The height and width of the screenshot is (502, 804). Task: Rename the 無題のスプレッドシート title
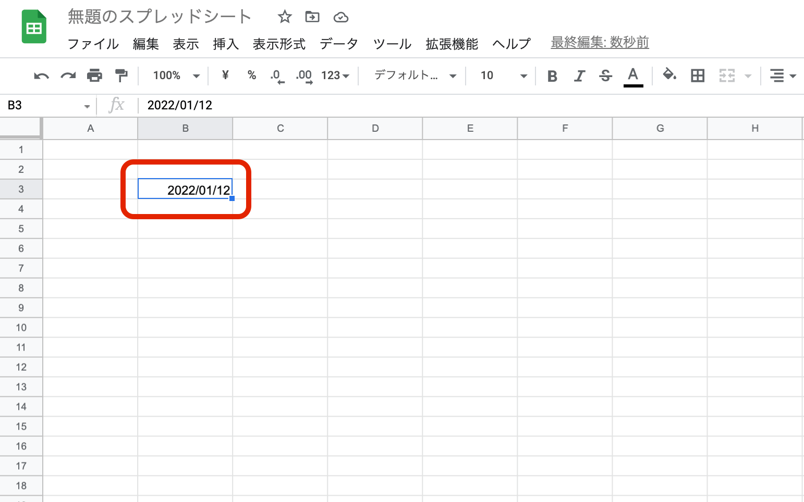(160, 17)
